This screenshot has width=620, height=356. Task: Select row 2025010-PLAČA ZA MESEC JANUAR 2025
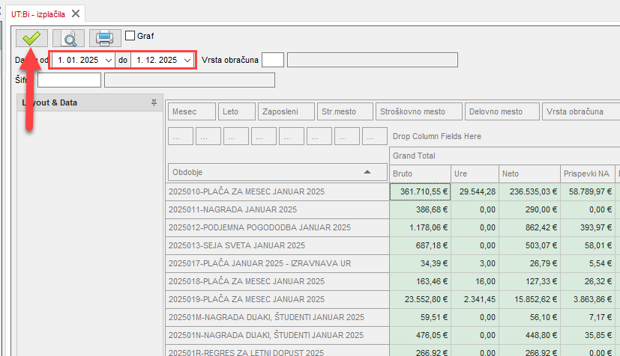(277, 191)
